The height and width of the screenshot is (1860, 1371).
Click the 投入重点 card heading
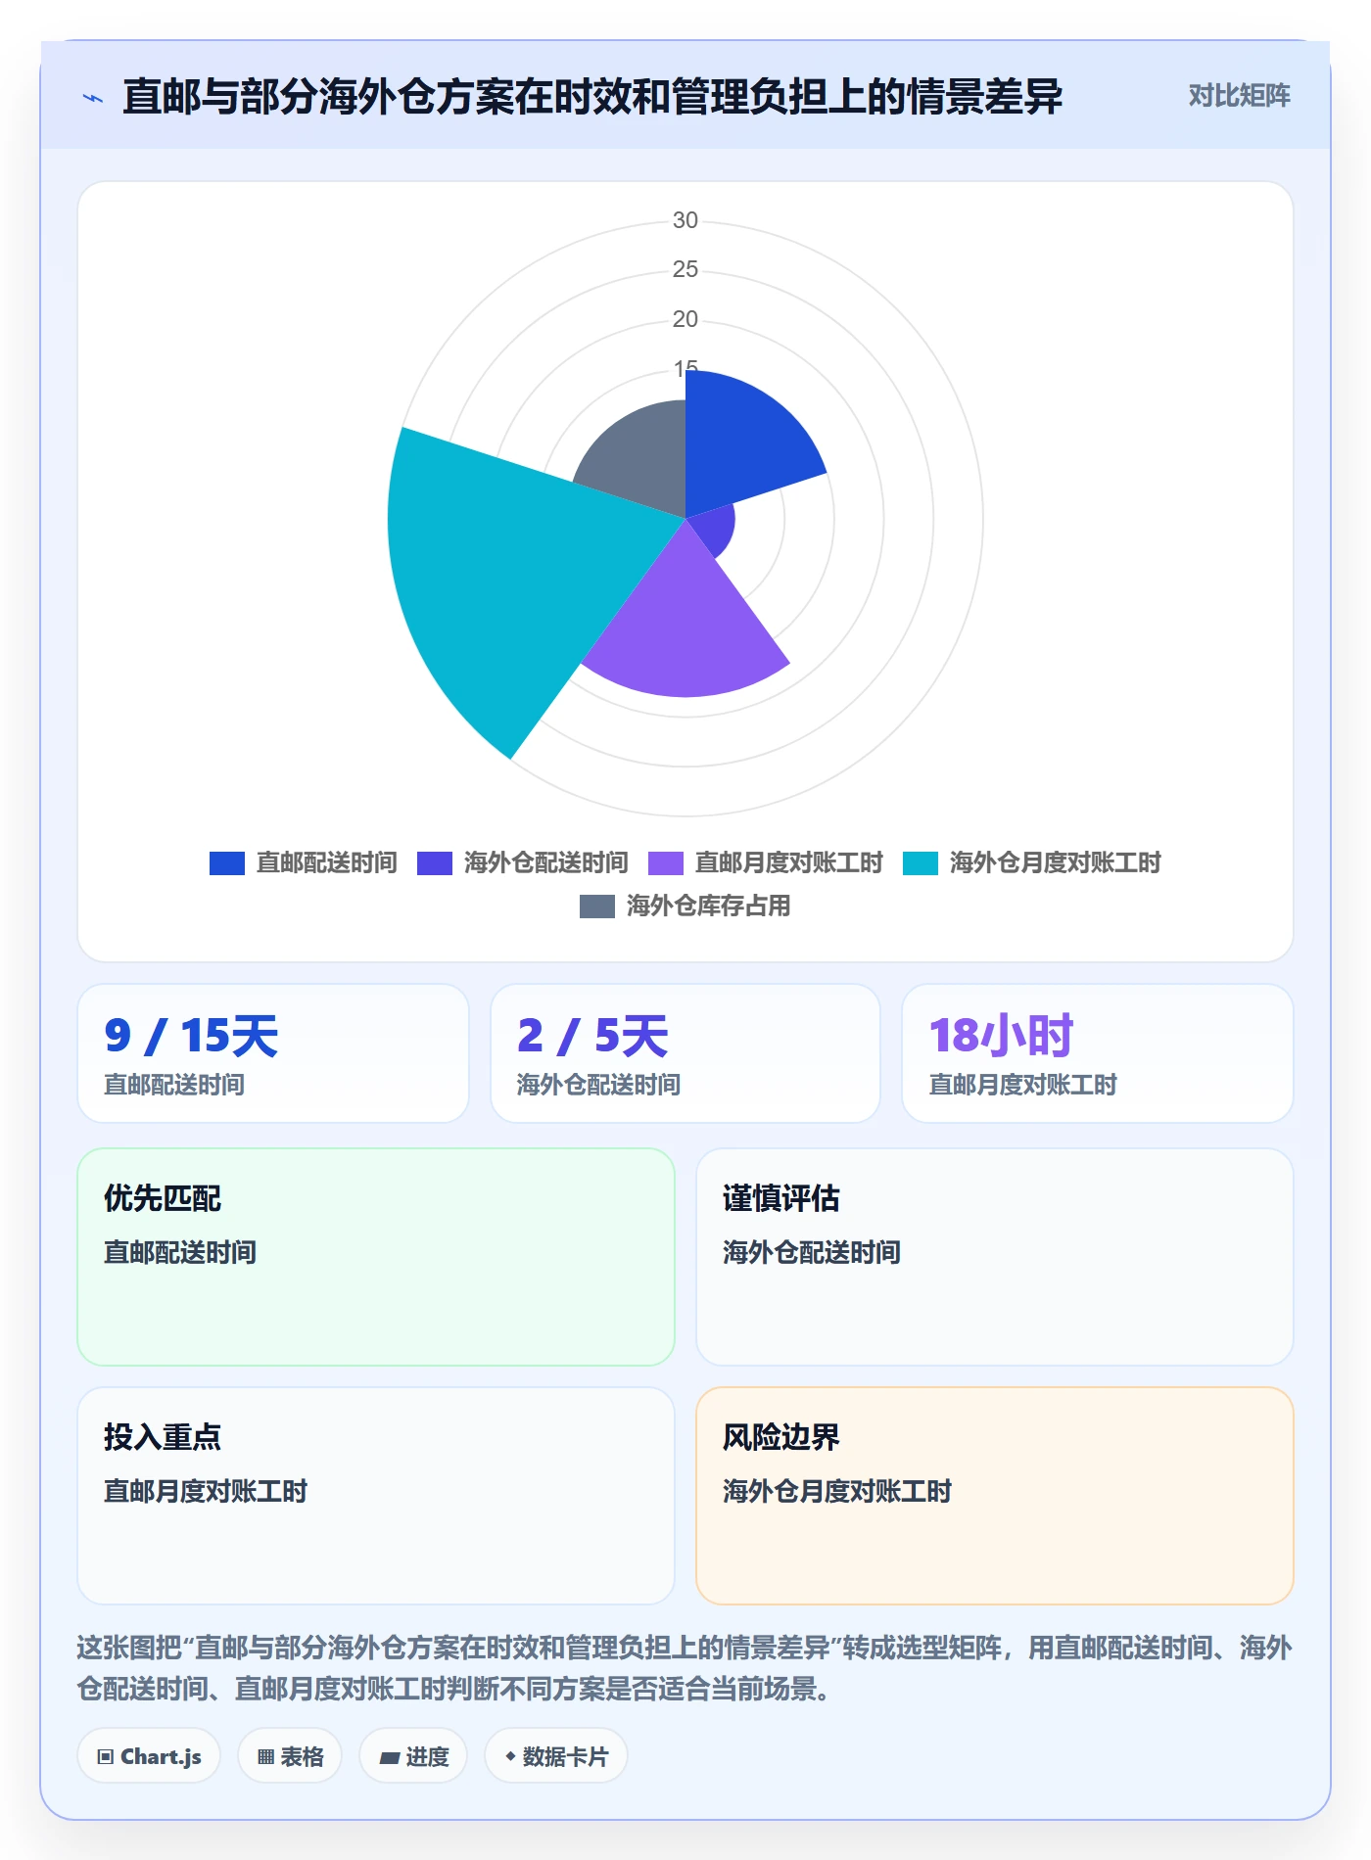tap(163, 1437)
